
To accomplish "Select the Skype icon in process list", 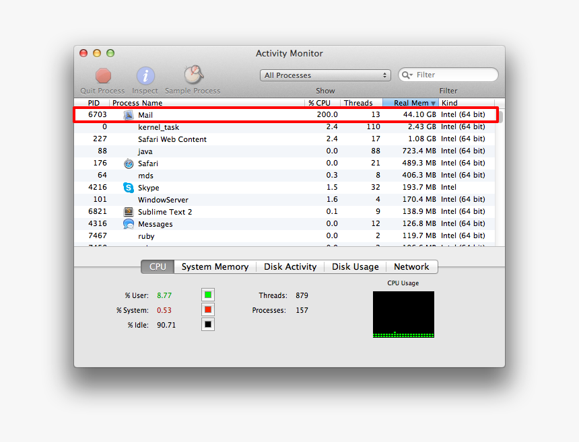I will 129,188.
